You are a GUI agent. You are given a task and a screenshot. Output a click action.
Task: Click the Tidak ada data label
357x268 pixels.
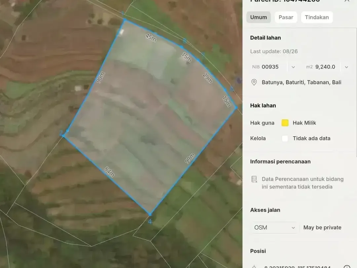(311, 138)
